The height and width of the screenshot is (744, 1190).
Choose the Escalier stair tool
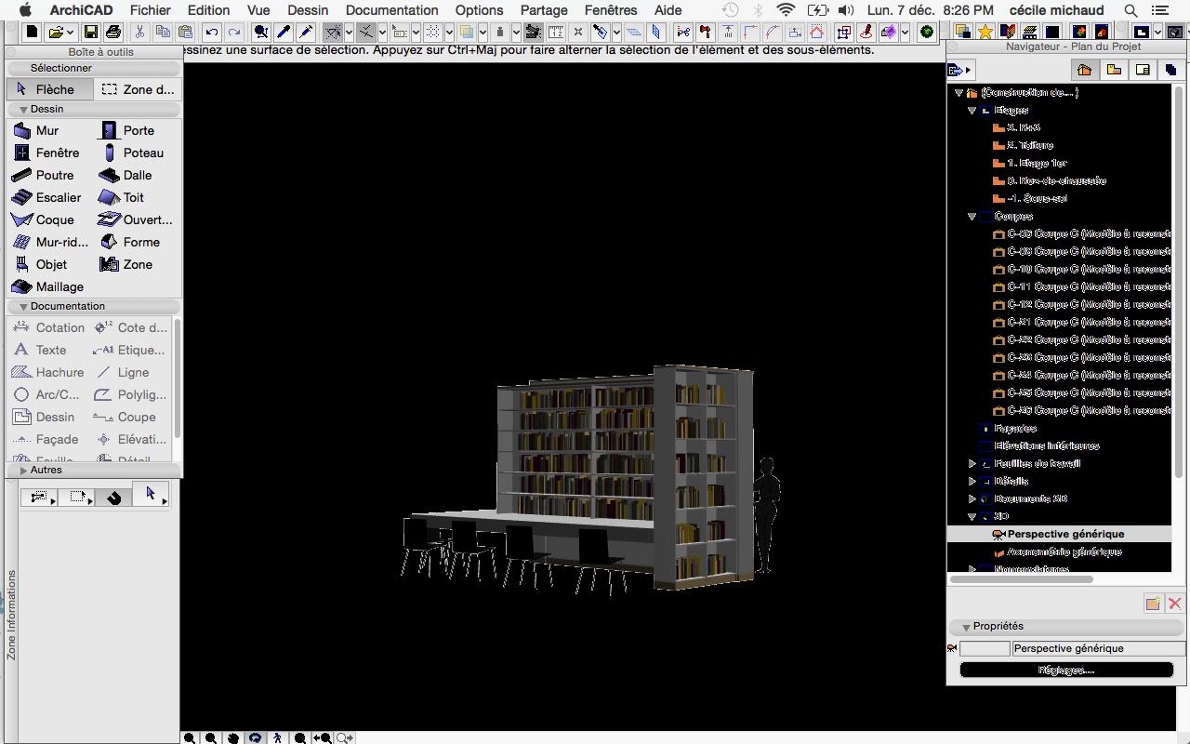[x=46, y=198]
